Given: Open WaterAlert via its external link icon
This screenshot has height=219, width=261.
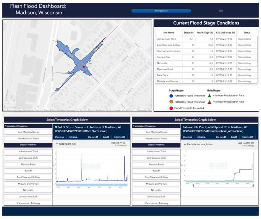Looking at the screenshot, I should point(124,137).
